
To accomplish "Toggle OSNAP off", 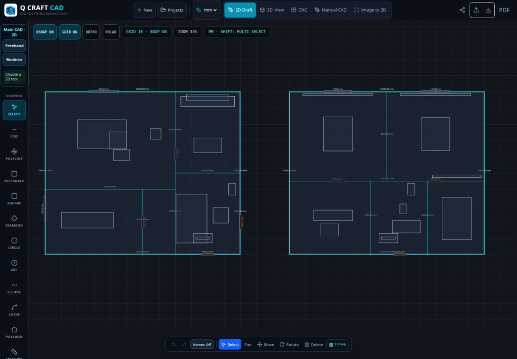I will click(45, 32).
